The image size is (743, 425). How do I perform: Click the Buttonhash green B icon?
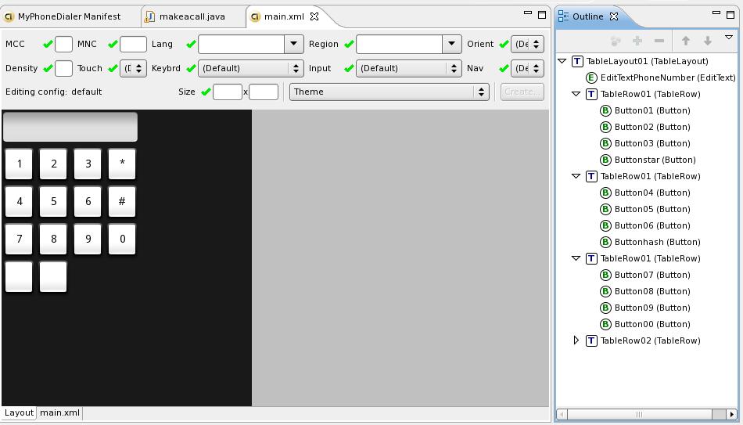click(x=605, y=242)
